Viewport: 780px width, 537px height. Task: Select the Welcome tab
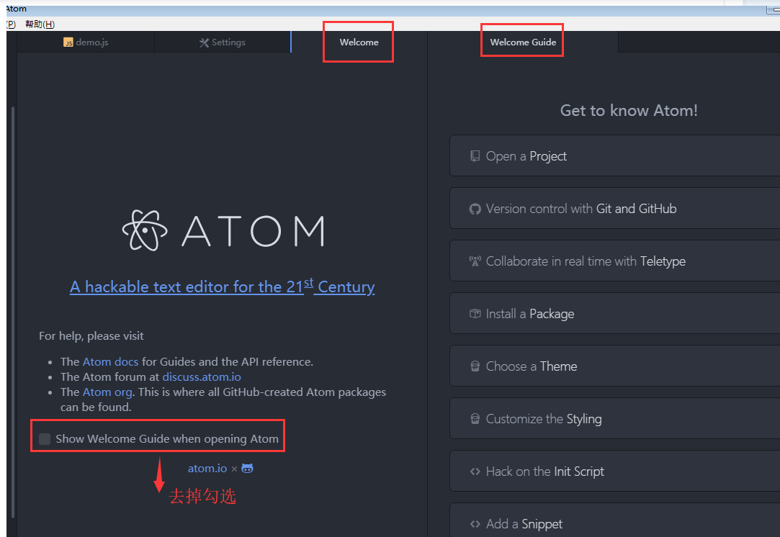tap(359, 42)
